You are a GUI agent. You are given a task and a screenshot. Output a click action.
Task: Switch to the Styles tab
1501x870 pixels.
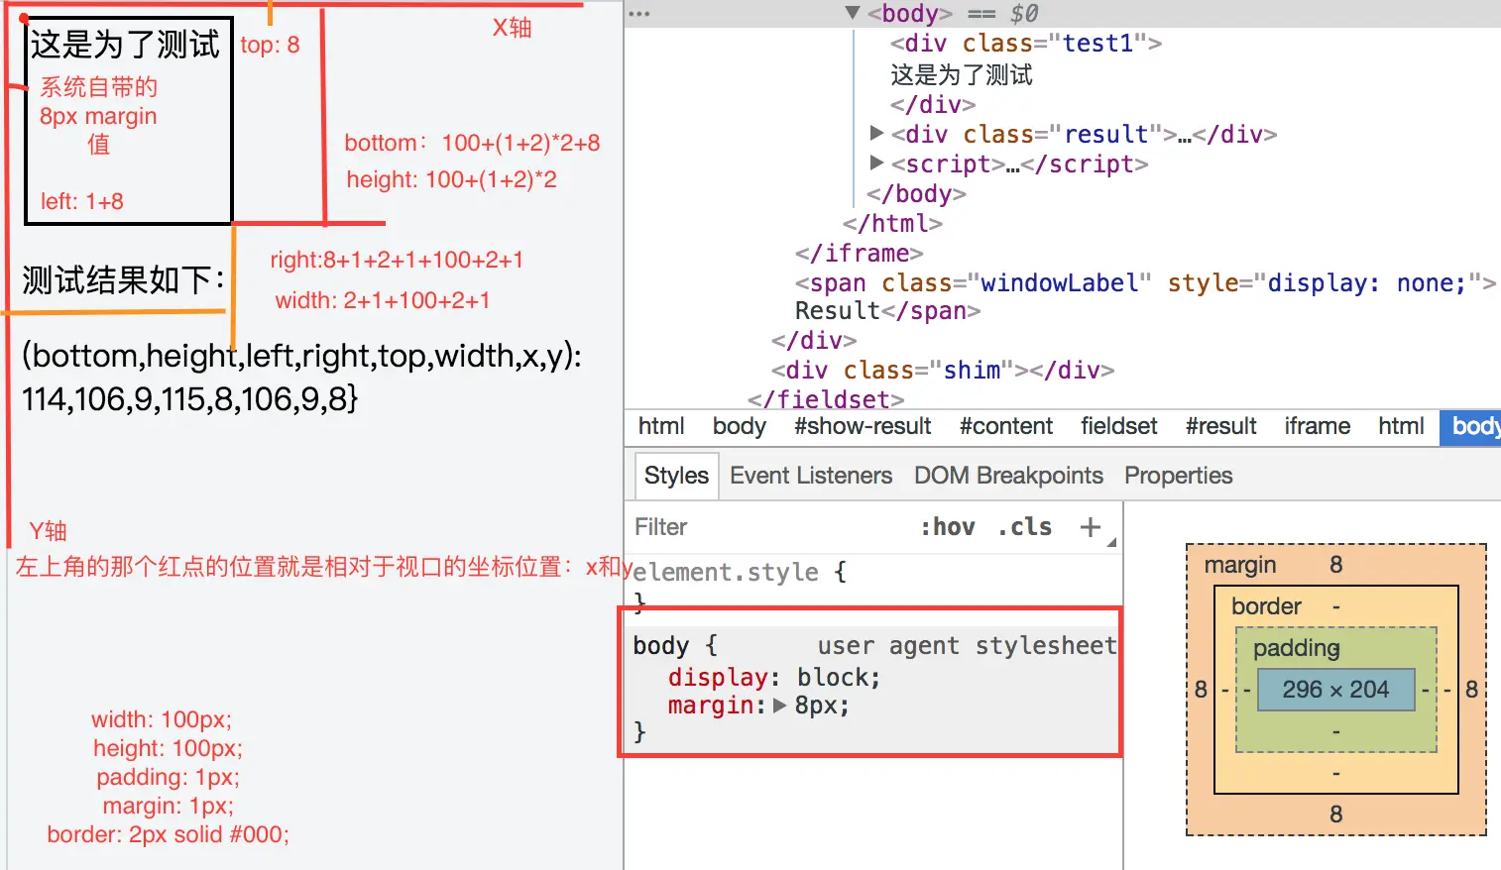(x=676, y=476)
